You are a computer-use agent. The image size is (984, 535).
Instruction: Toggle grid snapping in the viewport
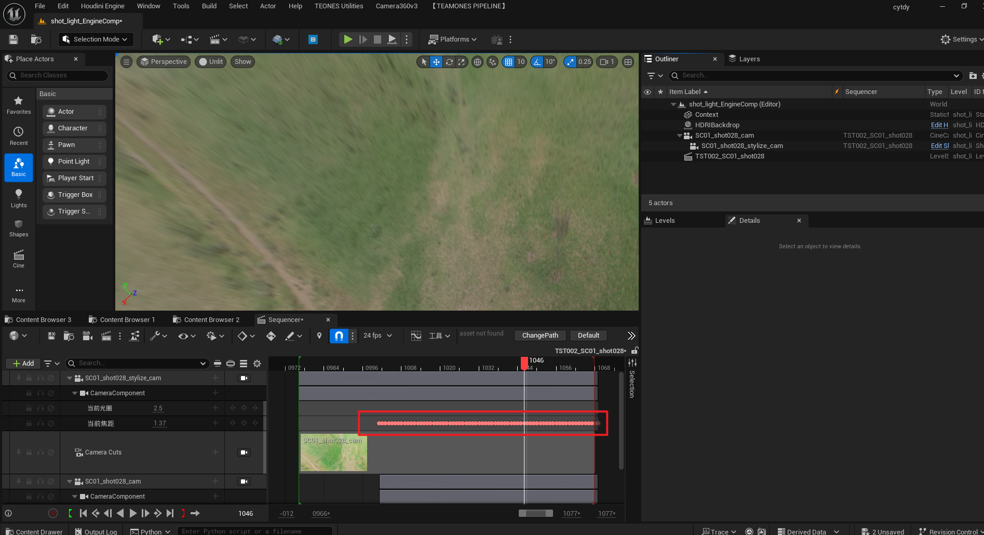tap(508, 62)
